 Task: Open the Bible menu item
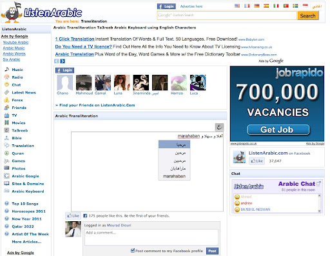pos(17,138)
